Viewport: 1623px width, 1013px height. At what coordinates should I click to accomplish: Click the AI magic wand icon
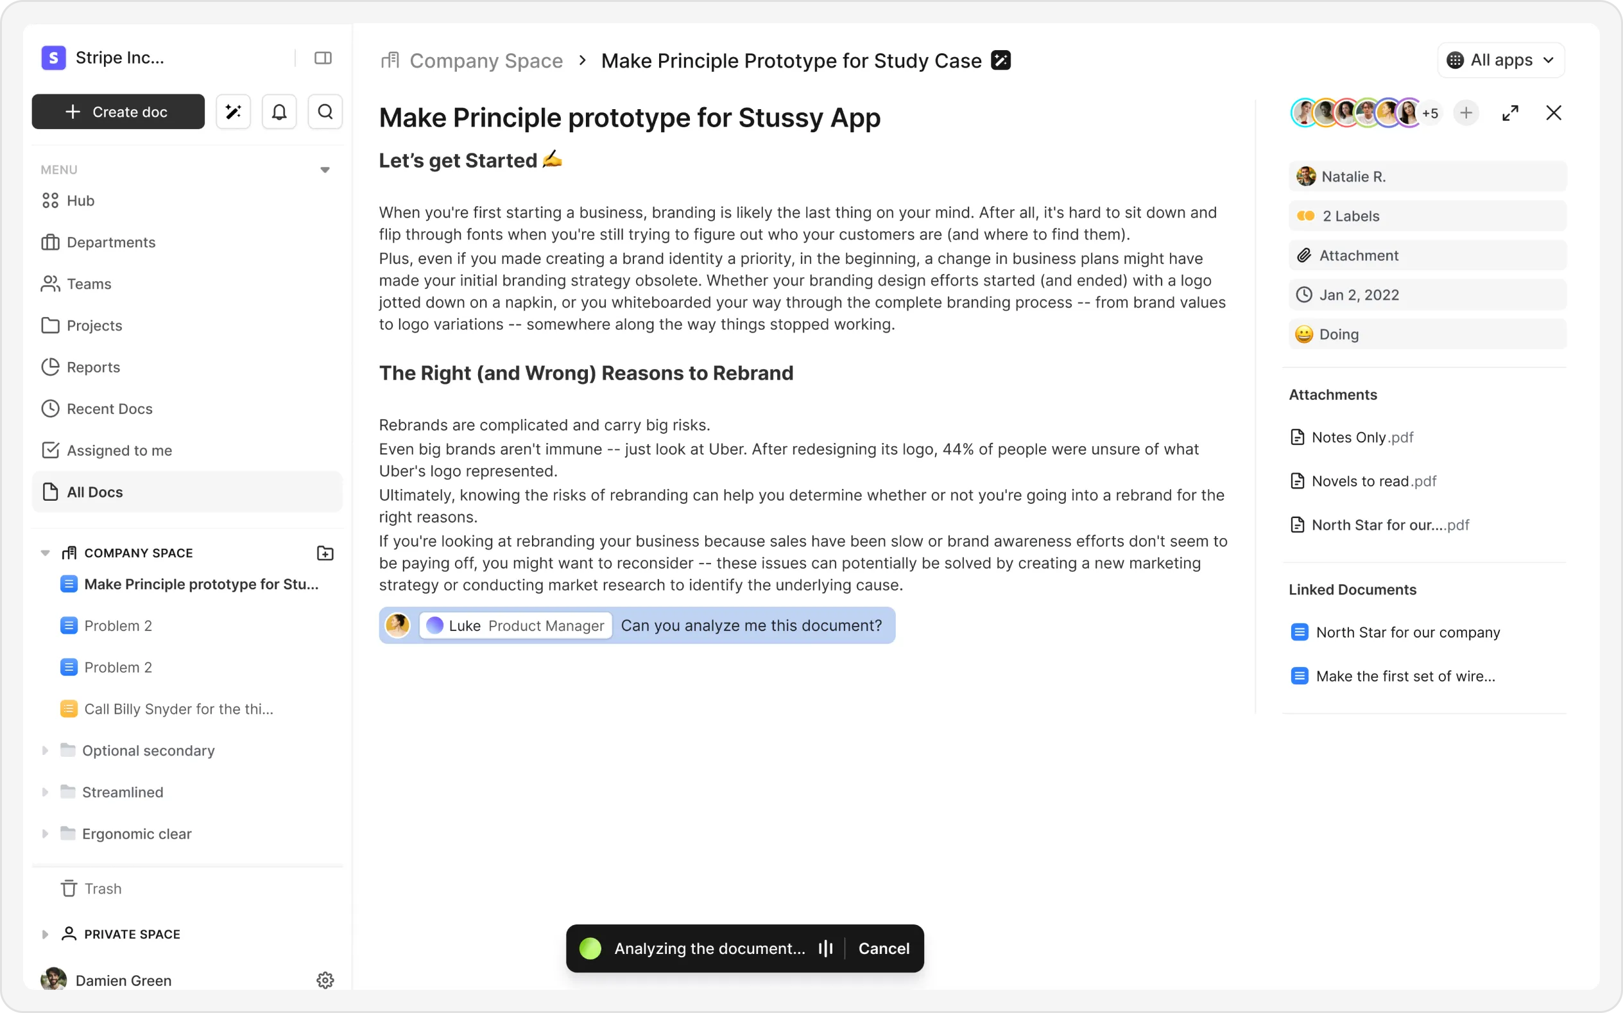(233, 112)
